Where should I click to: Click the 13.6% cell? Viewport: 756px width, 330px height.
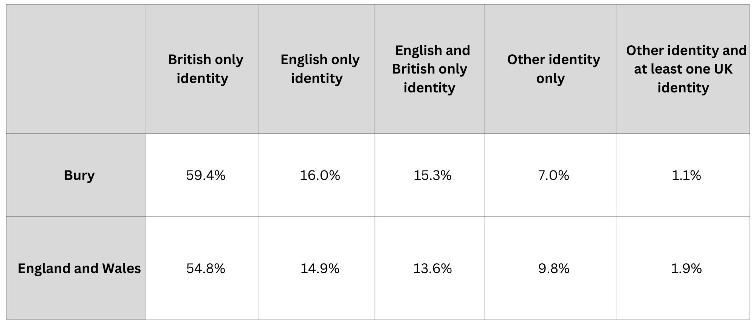pyautogui.click(x=429, y=268)
